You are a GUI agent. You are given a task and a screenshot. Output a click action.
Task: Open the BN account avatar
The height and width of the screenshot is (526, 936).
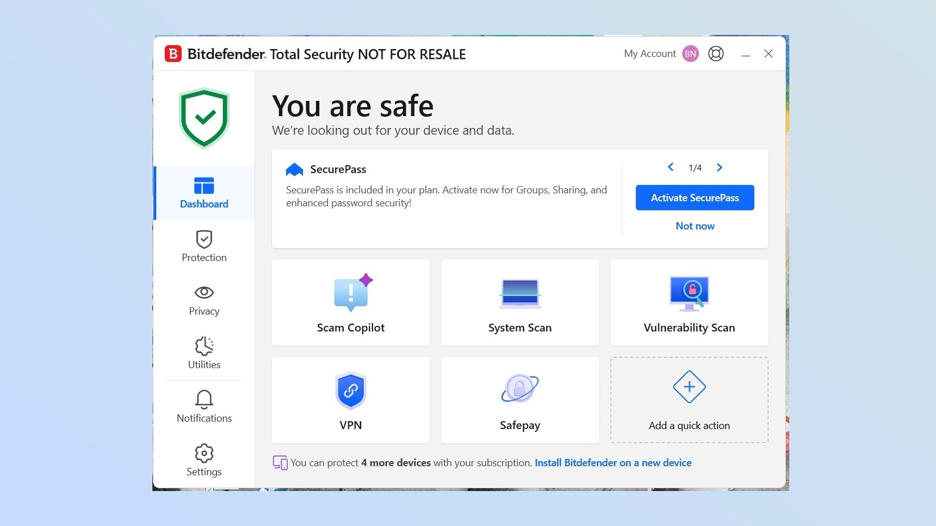click(691, 54)
